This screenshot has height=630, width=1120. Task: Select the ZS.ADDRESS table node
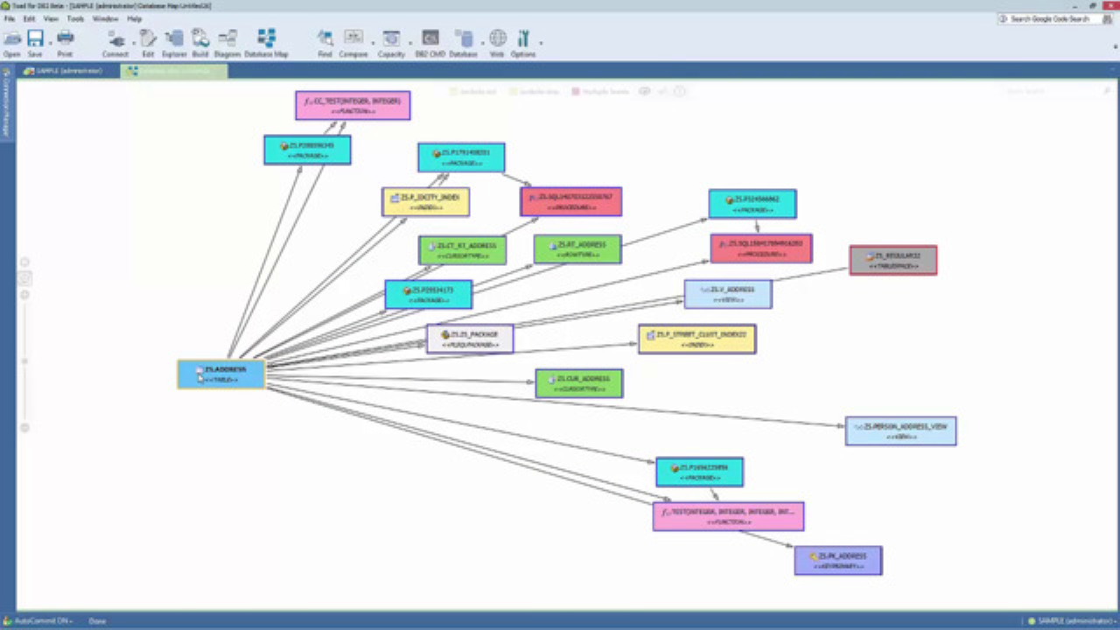(221, 374)
